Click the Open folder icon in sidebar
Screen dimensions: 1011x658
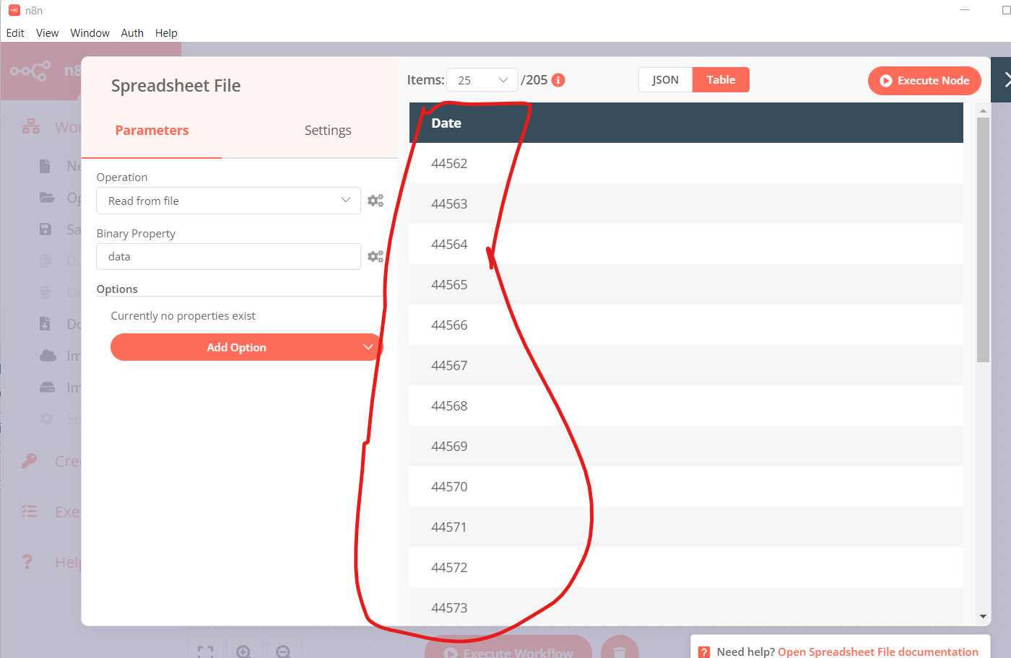pos(47,198)
